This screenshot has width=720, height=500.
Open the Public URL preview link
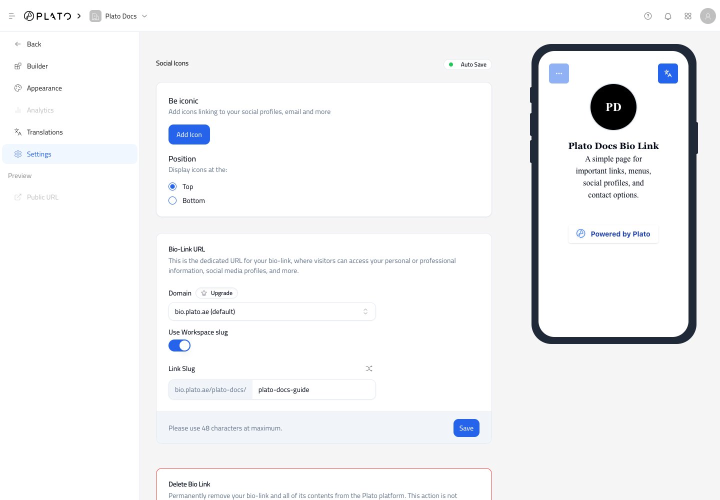point(69,197)
